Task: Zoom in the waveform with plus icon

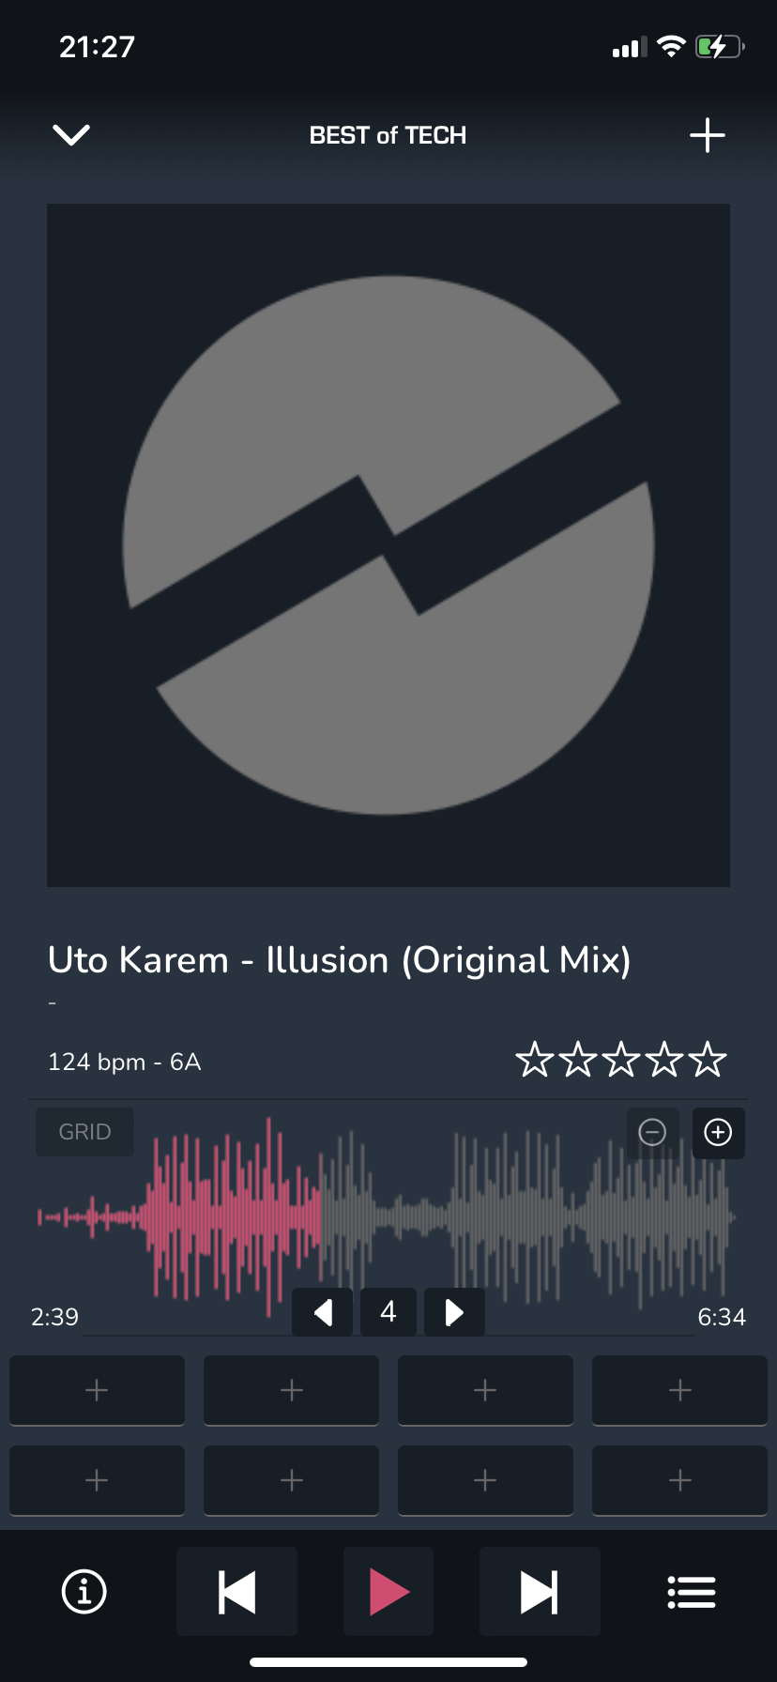Action: tap(718, 1133)
